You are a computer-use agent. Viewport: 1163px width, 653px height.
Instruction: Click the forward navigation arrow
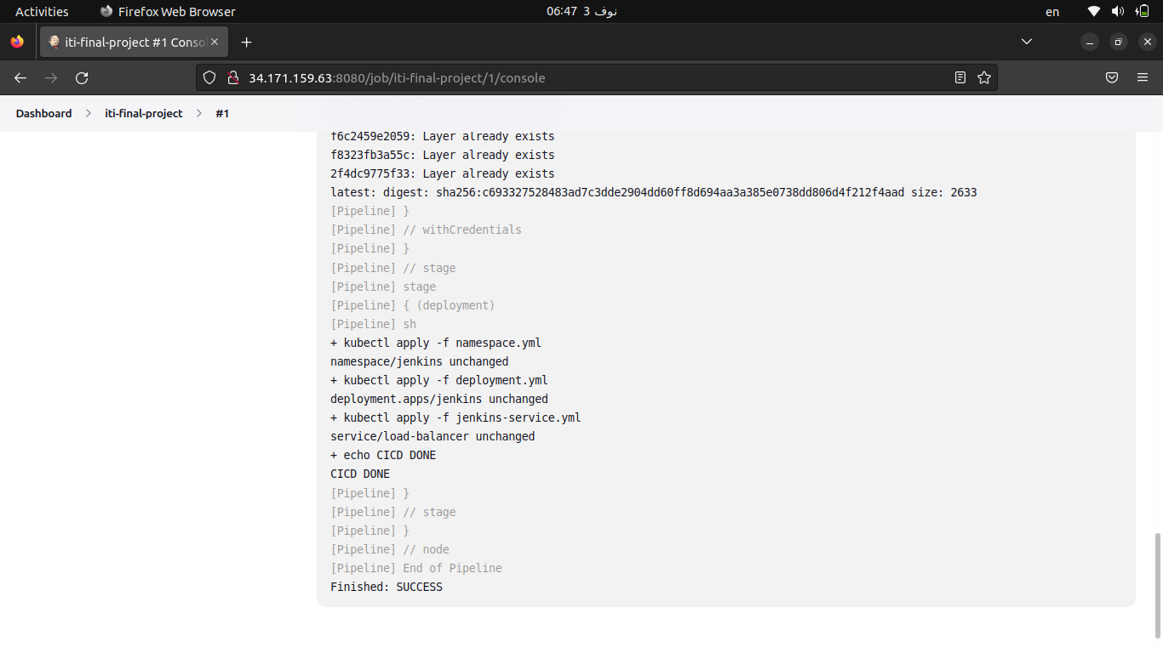pos(50,77)
